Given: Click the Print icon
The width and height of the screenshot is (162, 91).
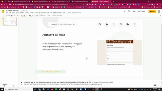Looking at the screenshot, I should [12, 16].
